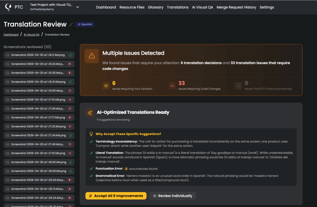
Task: Select Screenshot 1.16.11 AM.png row
Action: 39,55
